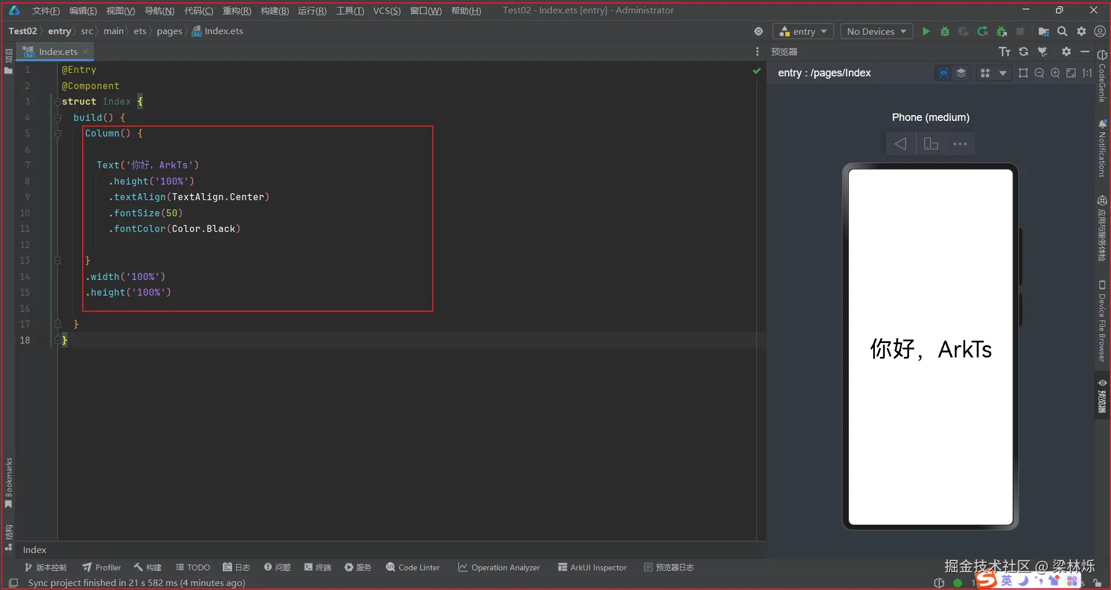The height and width of the screenshot is (590, 1111).
Task: Toggle the 预览器 side panel strip button
Action: 1102,396
